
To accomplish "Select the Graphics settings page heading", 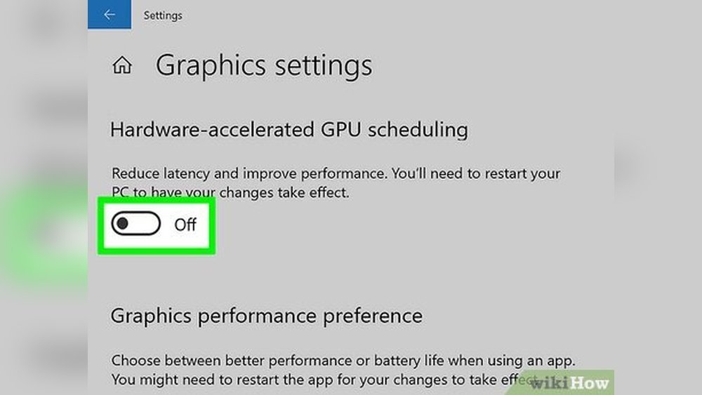I will point(263,66).
